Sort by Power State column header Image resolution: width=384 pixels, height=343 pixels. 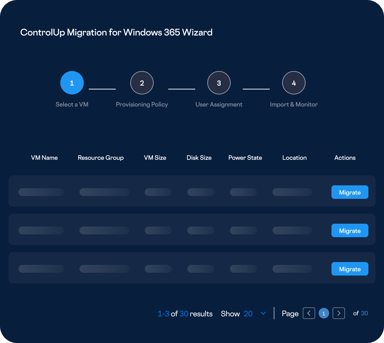tap(245, 158)
